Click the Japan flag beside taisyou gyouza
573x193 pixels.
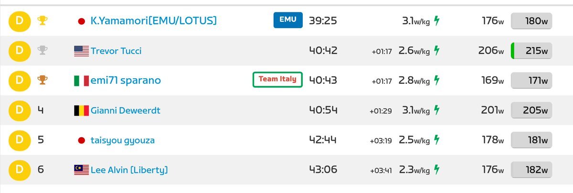point(81,140)
